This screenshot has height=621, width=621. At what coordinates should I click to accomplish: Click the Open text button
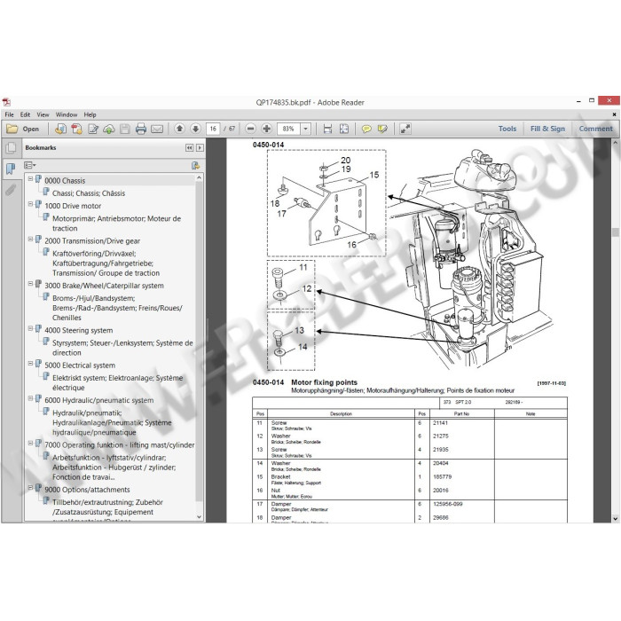(x=30, y=129)
